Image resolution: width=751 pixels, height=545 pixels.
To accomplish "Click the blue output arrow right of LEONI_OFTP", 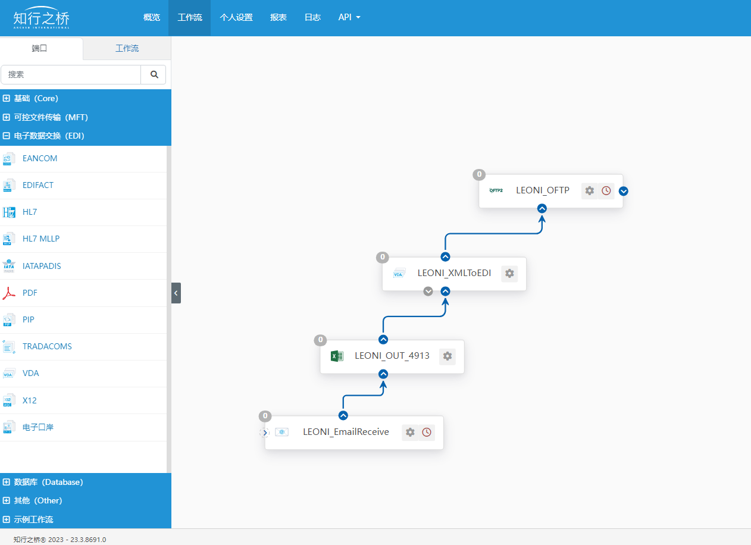I will click(623, 191).
